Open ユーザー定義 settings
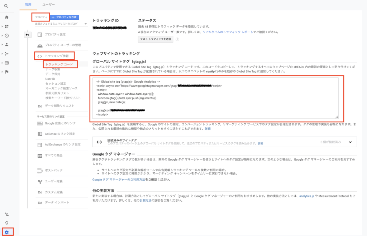The width and height of the screenshot is (367, 236). (x=54, y=181)
